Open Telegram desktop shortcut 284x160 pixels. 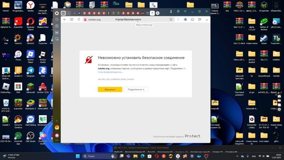(31, 72)
